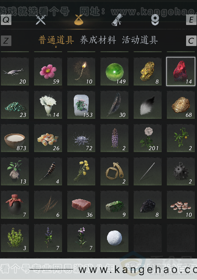Open the scroll documents category
The image size is (197, 280).
tap(117, 20)
